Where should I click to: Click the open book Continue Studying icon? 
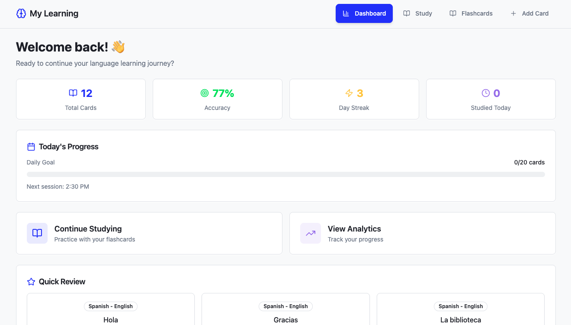[37, 233]
